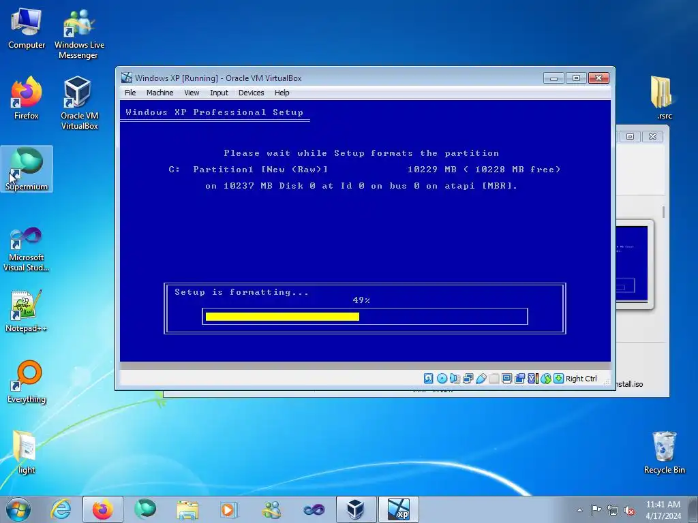Click the background window's scrollbar
Viewport: 698px width, 523px height.
click(x=663, y=212)
